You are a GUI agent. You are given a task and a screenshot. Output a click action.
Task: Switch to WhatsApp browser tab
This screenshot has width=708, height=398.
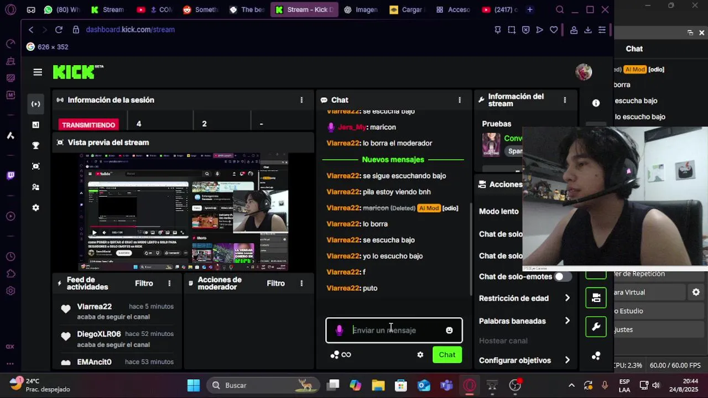pos(61,10)
